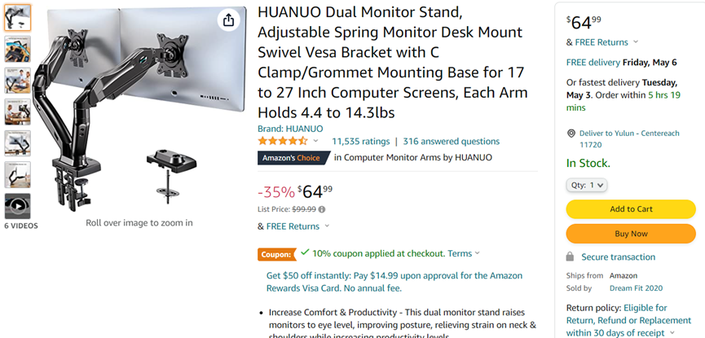Click the secure transaction lock icon
The height and width of the screenshot is (338, 705).
click(x=571, y=257)
